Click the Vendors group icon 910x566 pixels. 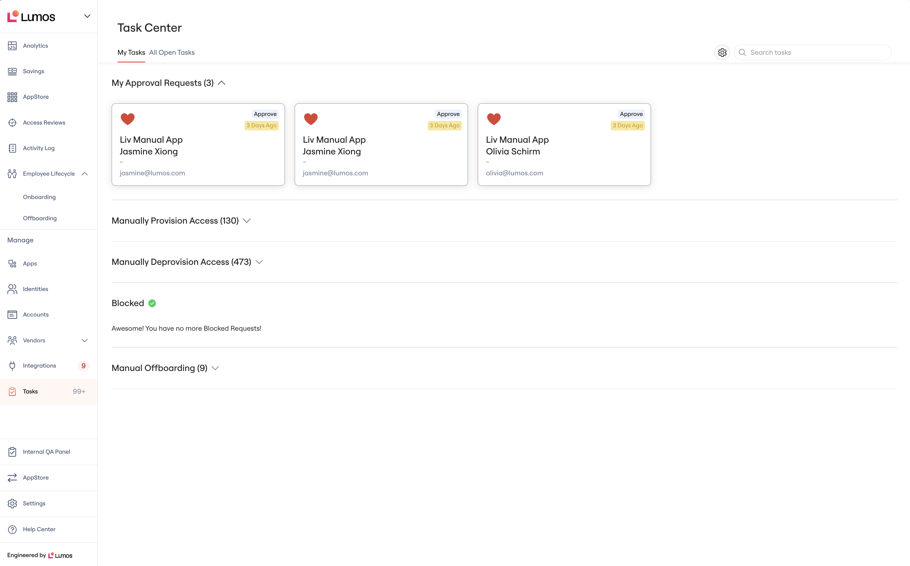12,340
